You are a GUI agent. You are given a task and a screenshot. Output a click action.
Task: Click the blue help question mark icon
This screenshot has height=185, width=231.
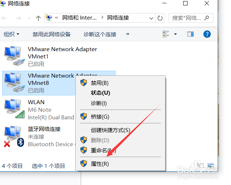[207, 34]
